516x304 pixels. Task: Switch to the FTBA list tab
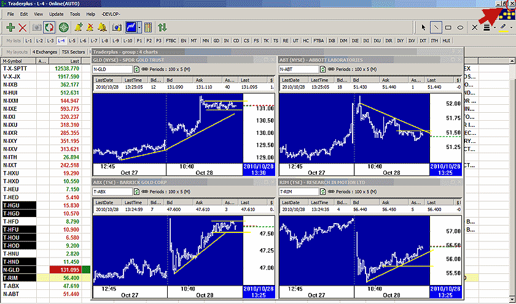pyautogui.click(x=318, y=40)
